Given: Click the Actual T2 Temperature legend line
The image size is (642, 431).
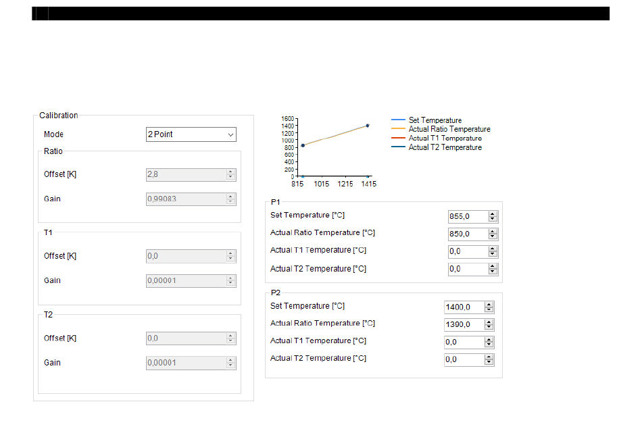Looking at the screenshot, I should click(x=399, y=147).
